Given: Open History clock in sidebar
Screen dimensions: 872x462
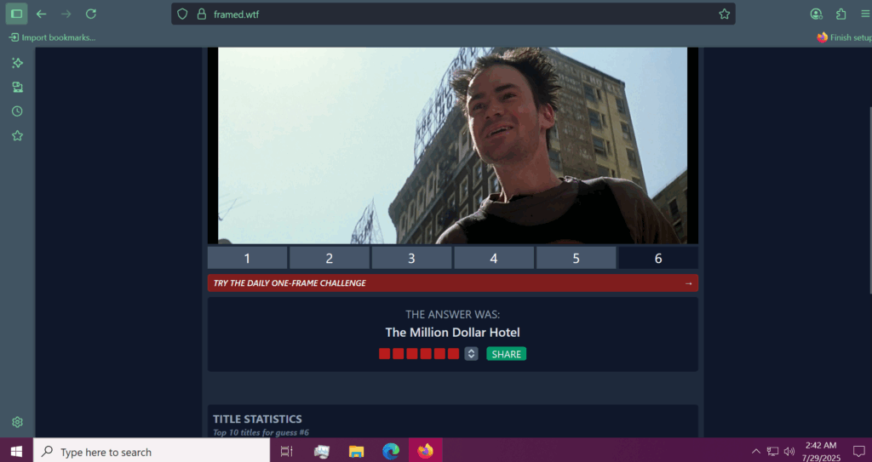Looking at the screenshot, I should coord(17,111).
